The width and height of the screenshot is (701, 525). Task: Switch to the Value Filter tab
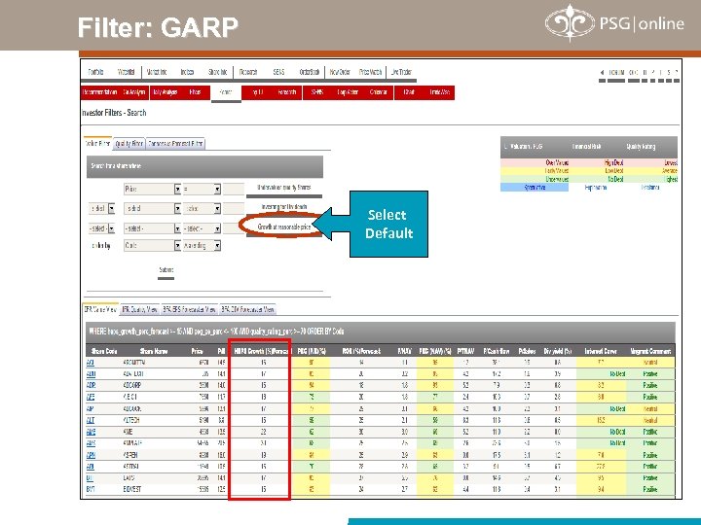tap(97, 144)
